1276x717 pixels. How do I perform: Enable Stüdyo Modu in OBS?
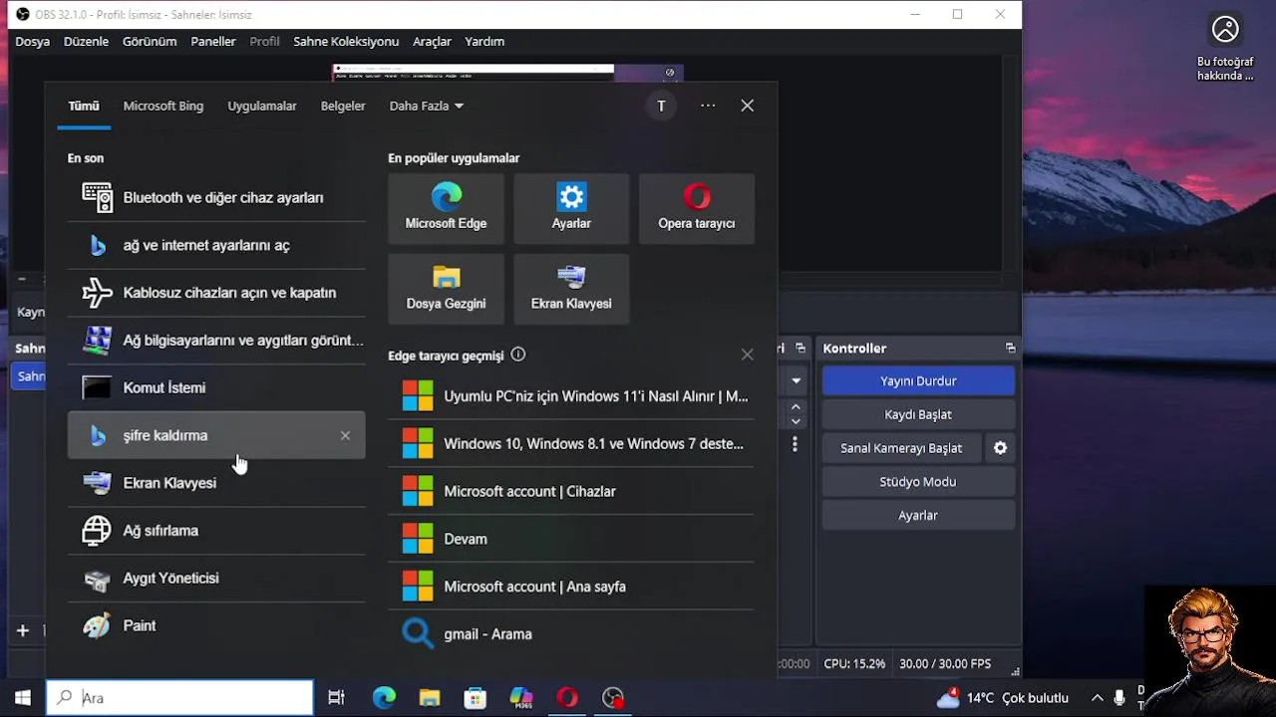[918, 481]
